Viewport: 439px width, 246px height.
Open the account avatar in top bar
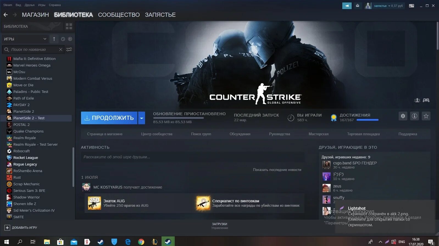[x=368, y=5]
